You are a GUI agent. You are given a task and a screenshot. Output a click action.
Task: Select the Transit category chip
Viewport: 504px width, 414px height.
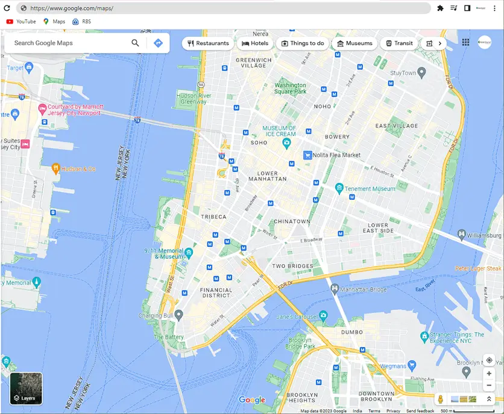pos(399,43)
